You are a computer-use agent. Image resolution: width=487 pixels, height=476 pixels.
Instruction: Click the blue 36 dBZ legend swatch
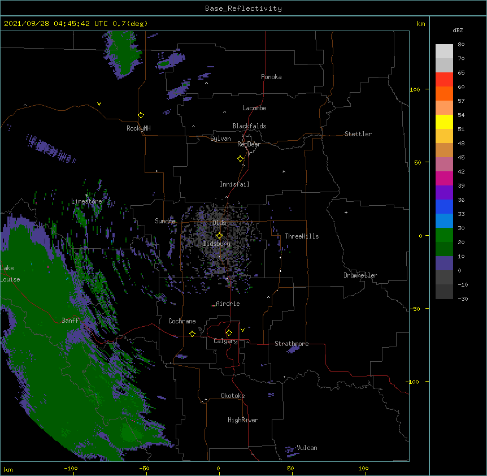[444, 206]
